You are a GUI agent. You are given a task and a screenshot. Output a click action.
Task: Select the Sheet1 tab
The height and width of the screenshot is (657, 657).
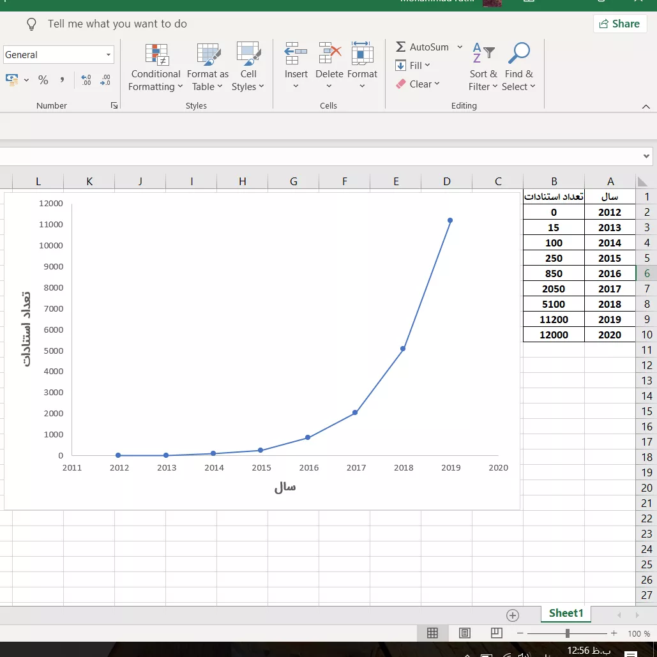tap(566, 613)
